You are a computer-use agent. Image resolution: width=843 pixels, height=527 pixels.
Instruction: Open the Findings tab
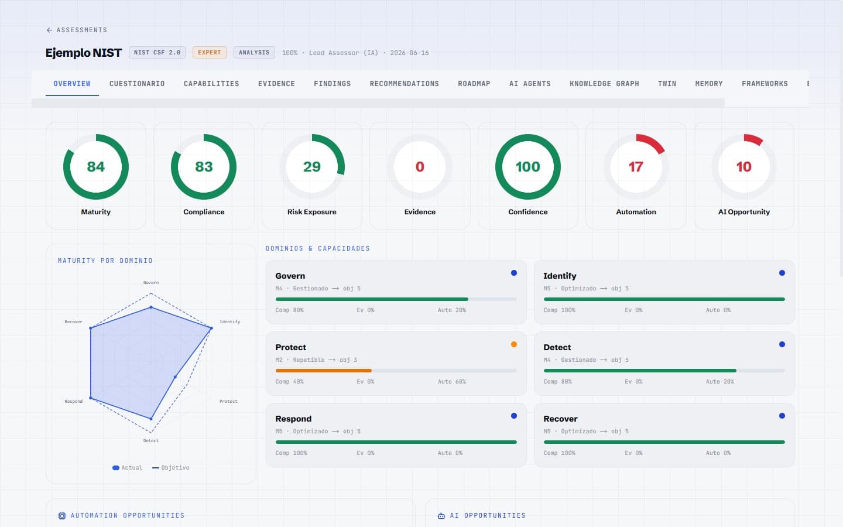[x=332, y=84]
